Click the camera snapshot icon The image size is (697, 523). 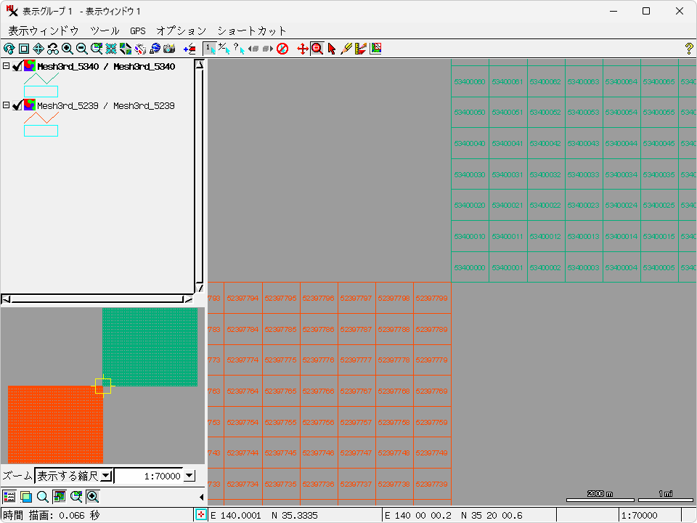point(169,49)
